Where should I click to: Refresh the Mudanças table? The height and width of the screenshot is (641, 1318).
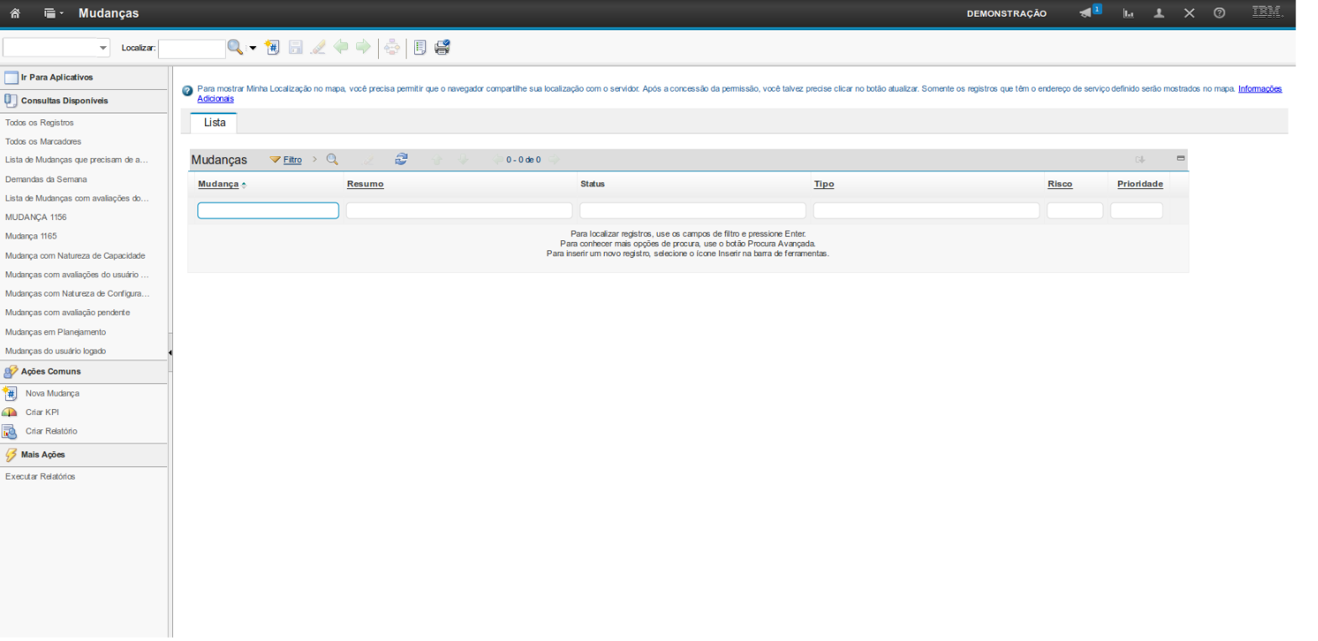(402, 160)
